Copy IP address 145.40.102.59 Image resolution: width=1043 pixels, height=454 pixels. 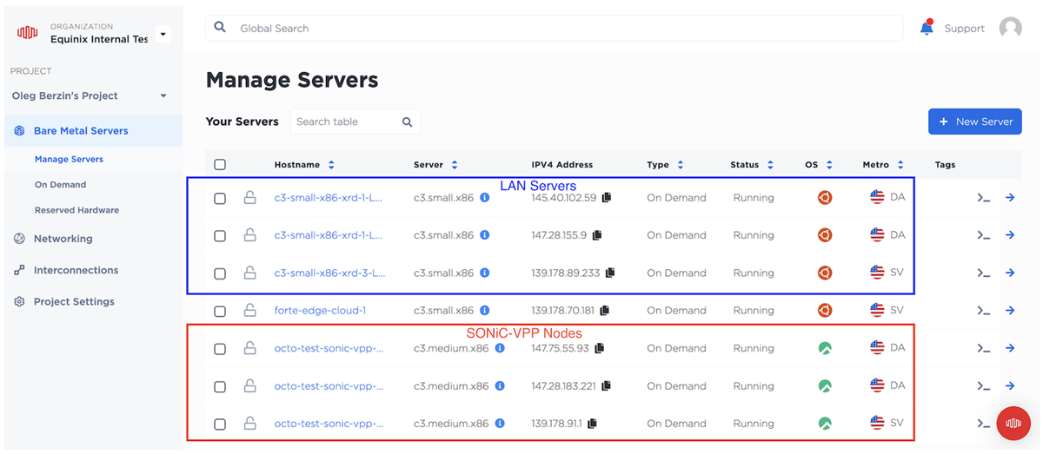click(x=607, y=198)
